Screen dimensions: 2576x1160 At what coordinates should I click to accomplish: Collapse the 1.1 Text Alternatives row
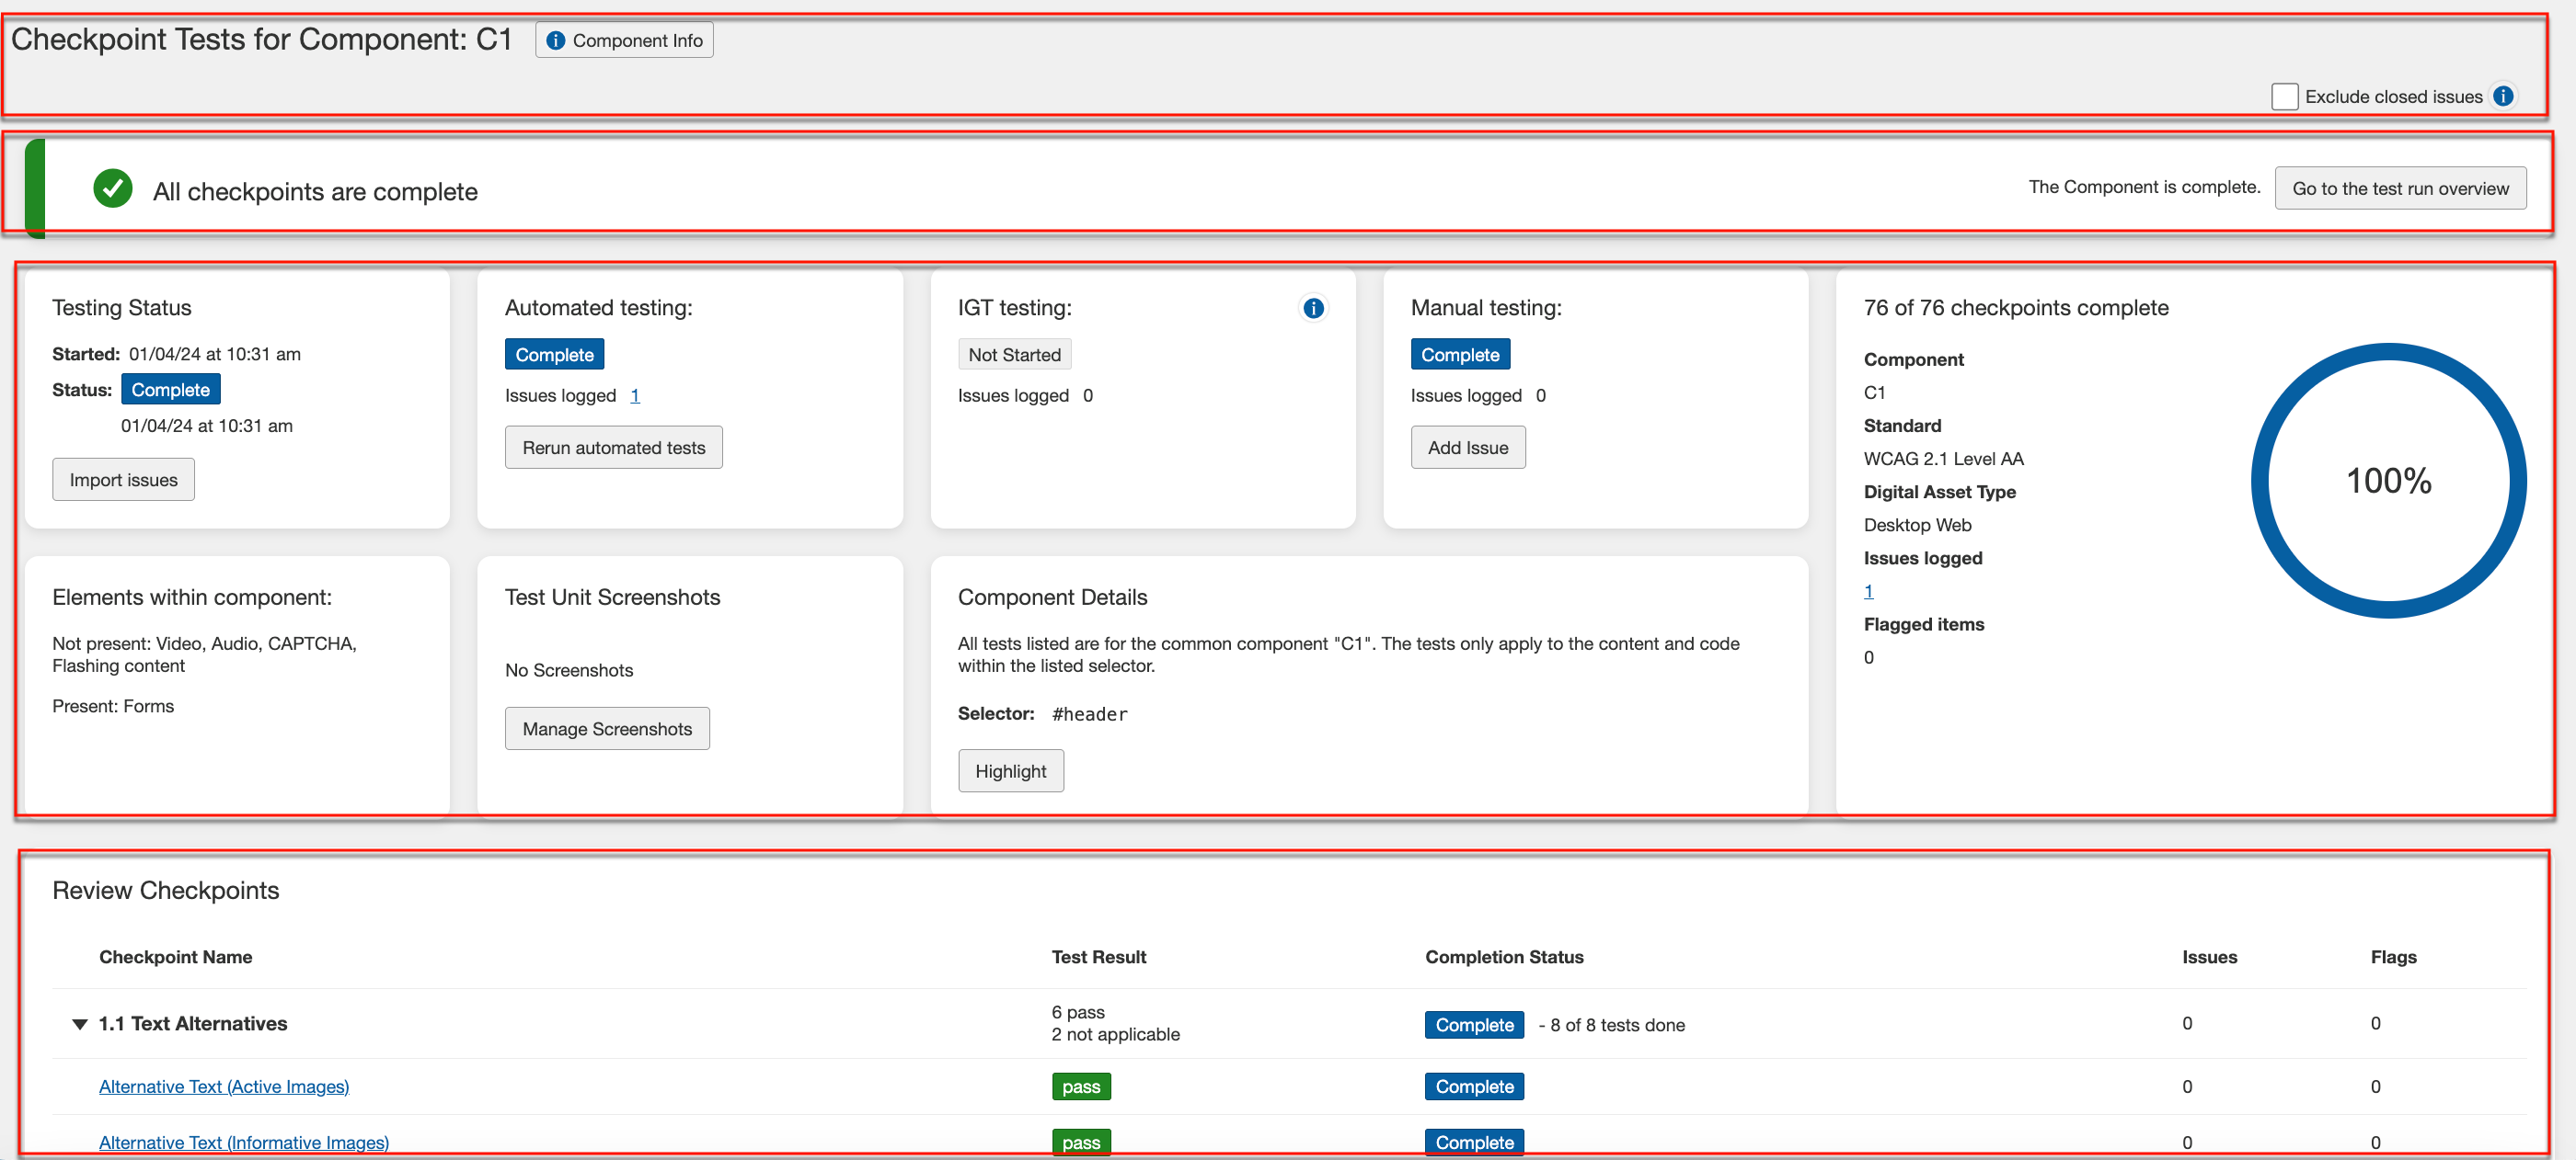(80, 1023)
